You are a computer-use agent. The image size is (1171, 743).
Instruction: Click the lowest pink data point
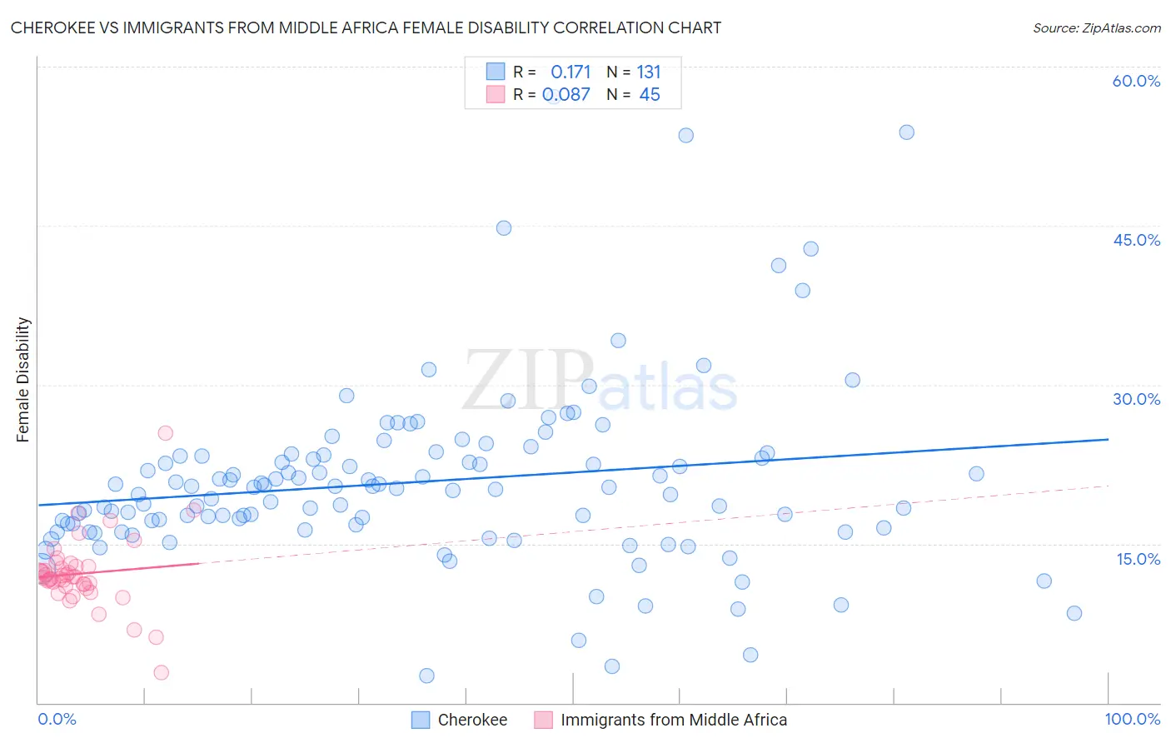click(x=162, y=672)
